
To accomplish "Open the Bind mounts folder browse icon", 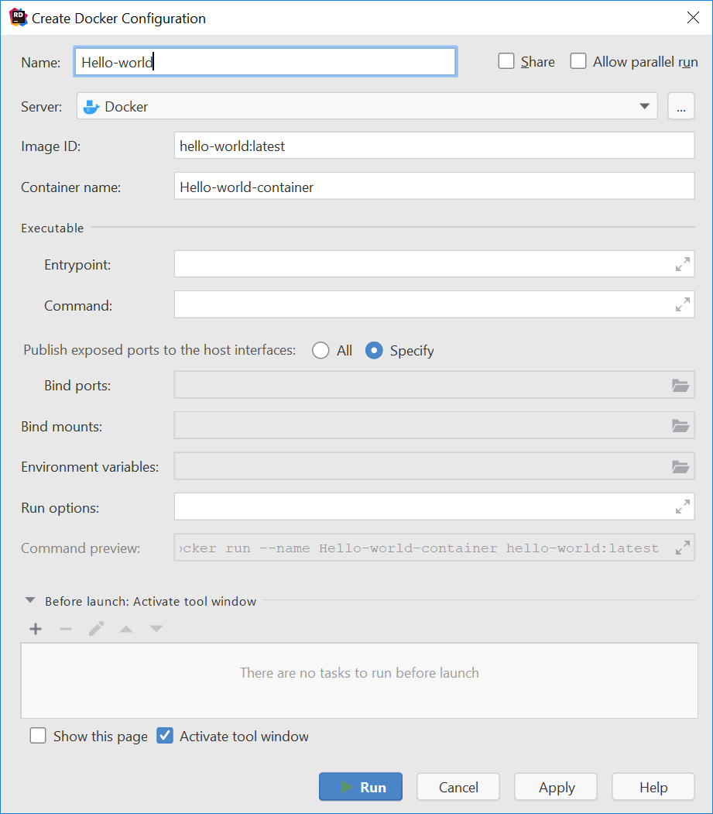I will pyautogui.click(x=680, y=426).
